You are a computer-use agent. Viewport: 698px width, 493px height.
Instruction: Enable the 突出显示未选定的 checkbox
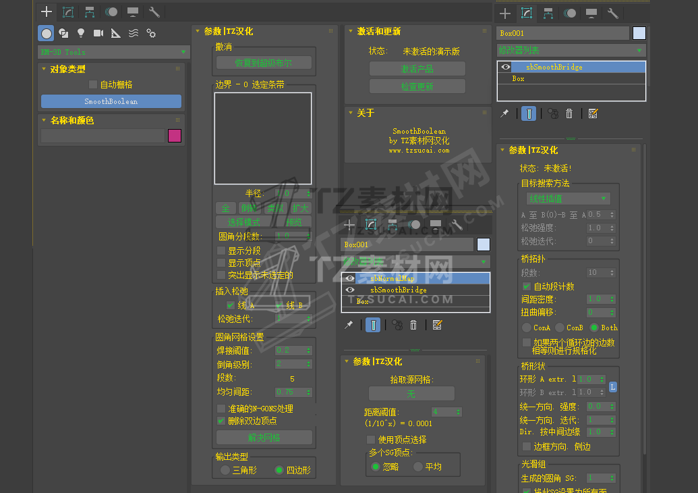pyautogui.click(x=221, y=275)
